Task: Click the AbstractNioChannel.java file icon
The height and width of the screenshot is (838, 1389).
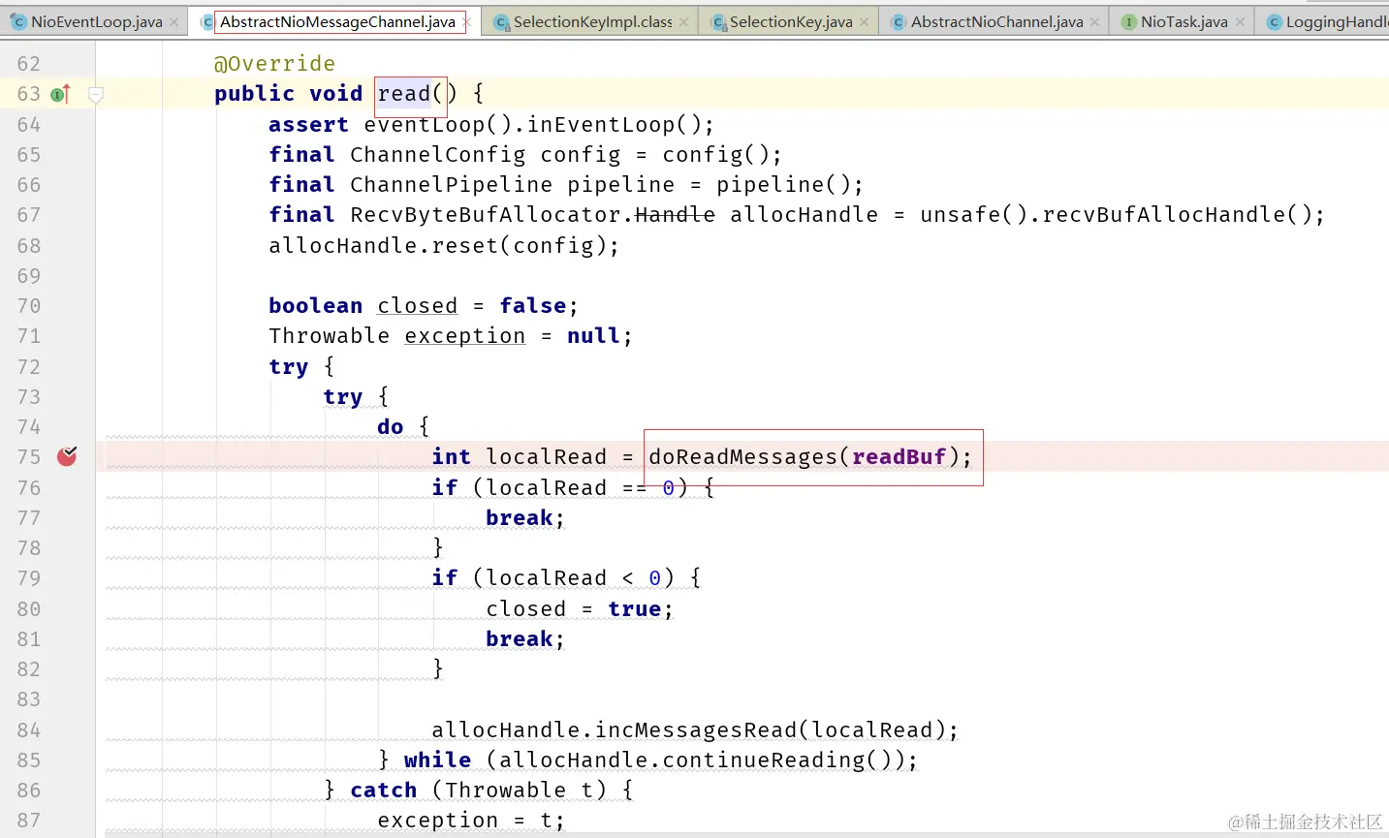Action: click(x=899, y=21)
